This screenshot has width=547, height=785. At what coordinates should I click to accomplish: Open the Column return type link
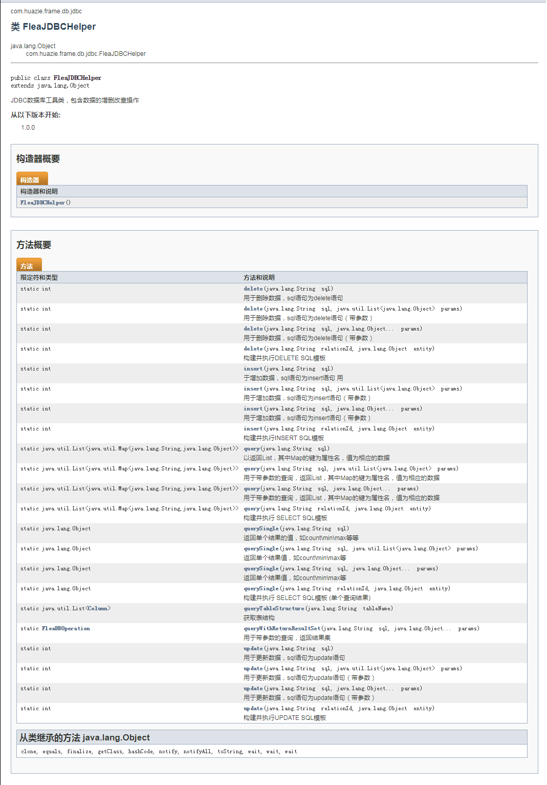click(x=98, y=608)
